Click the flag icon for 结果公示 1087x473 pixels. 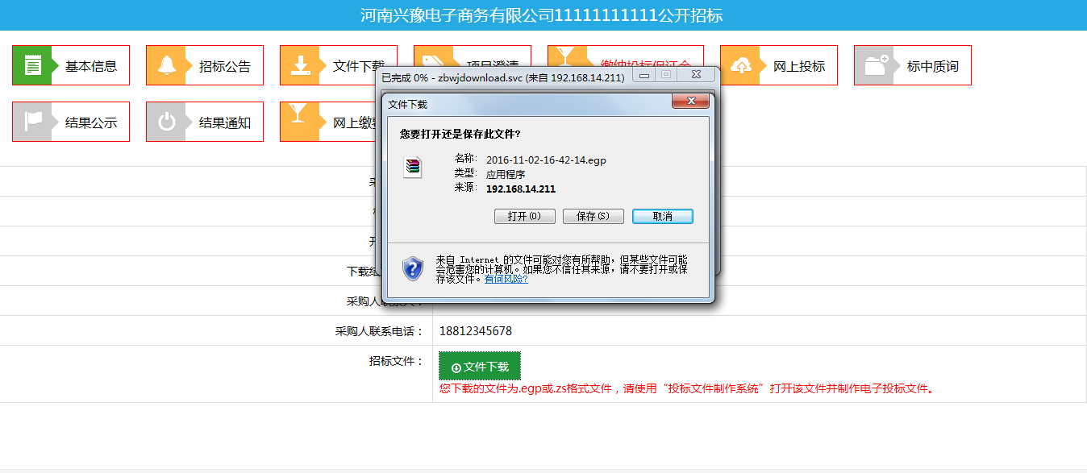click(x=32, y=122)
